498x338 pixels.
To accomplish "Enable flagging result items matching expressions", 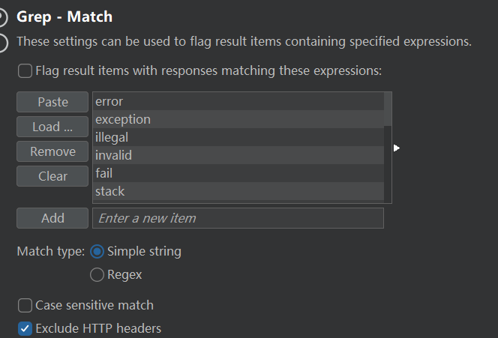I will 25,71.
